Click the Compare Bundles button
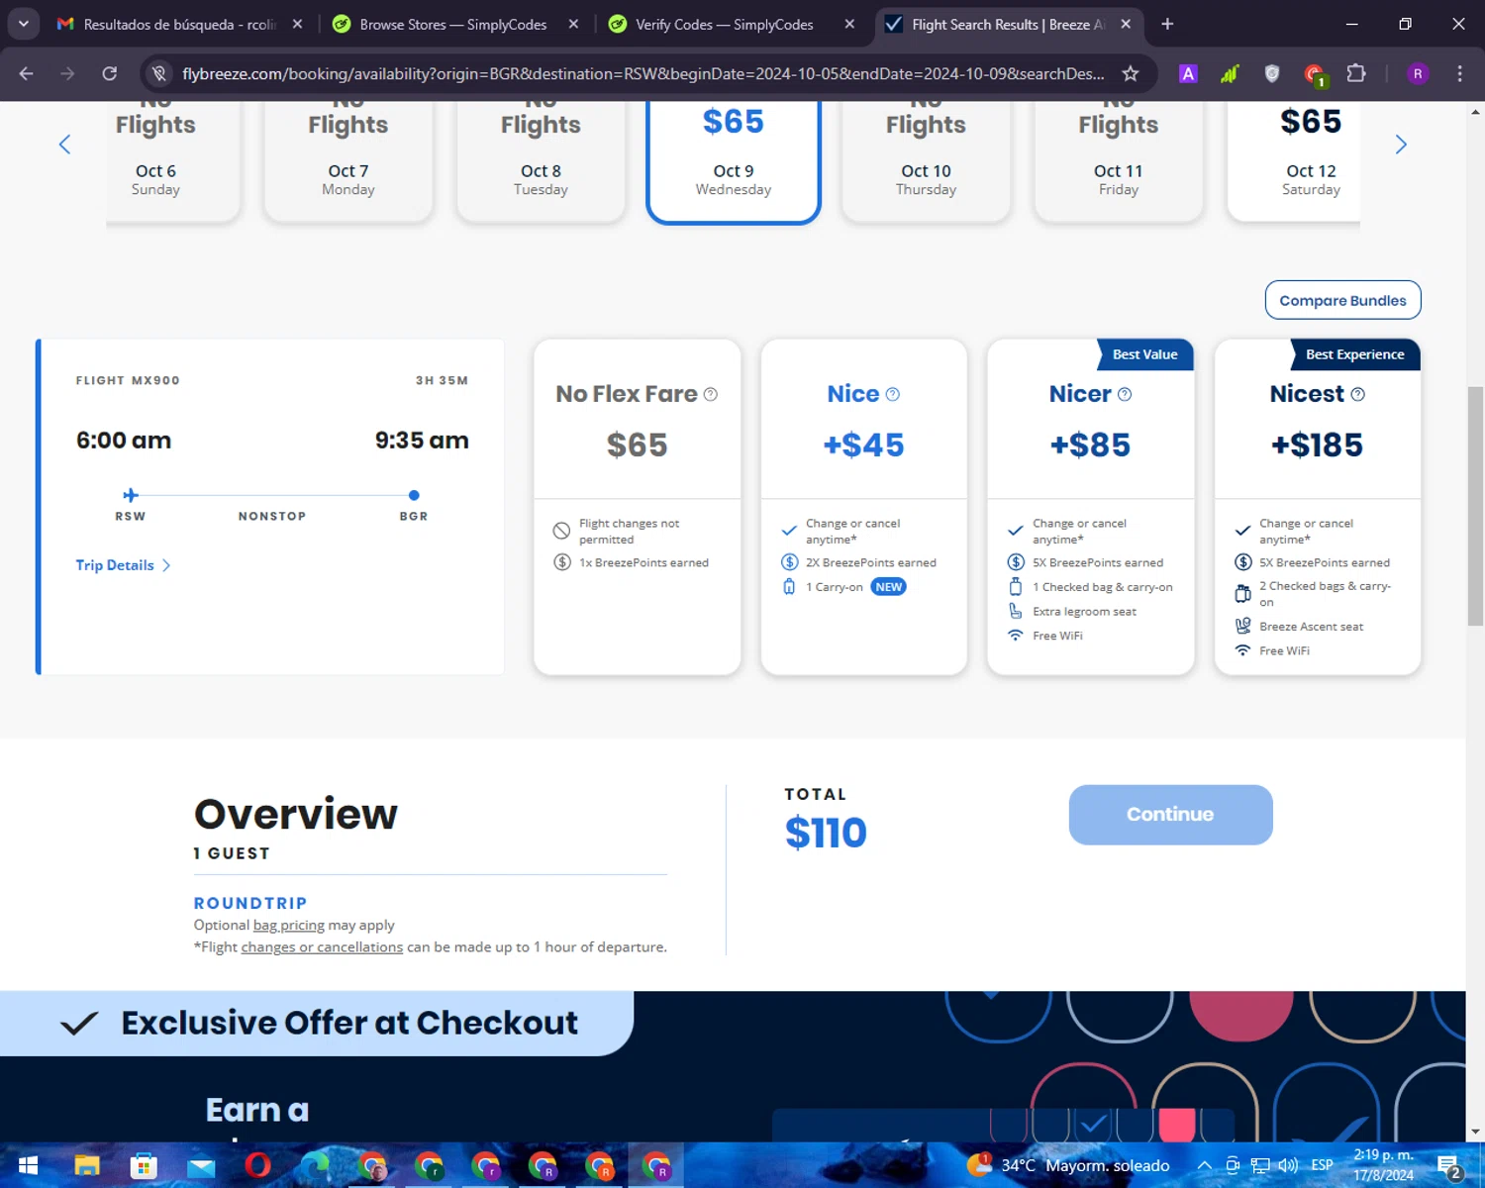1485x1188 pixels. pyautogui.click(x=1342, y=300)
